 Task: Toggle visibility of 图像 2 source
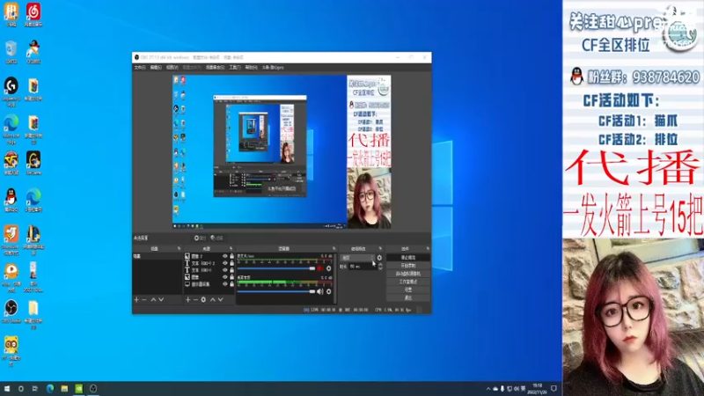225,256
